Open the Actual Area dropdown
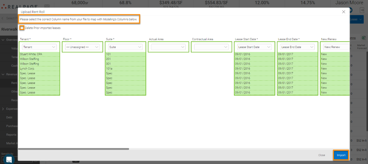The image size is (368, 164). pos(168,47)
